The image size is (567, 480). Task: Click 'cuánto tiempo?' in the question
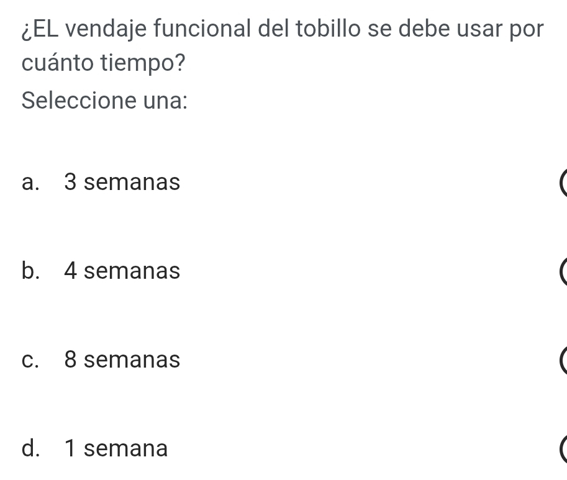point(104,63)
